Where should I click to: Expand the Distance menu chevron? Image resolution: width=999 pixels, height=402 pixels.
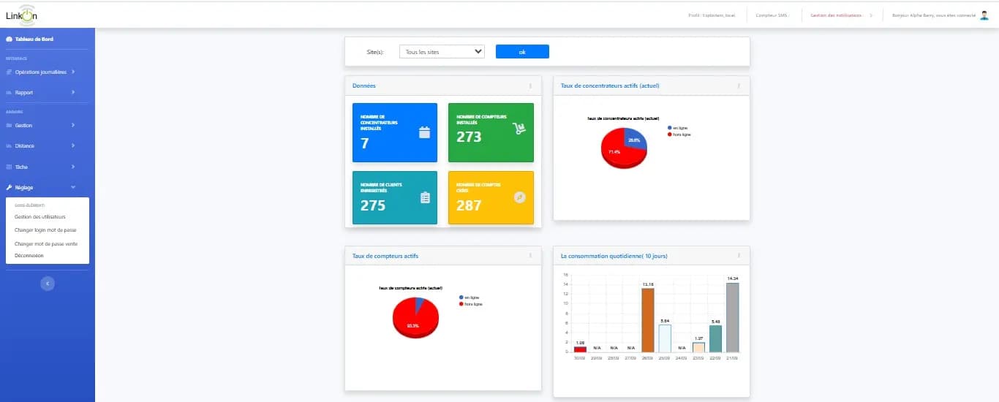pyautogui.click(x=73, y=146)
